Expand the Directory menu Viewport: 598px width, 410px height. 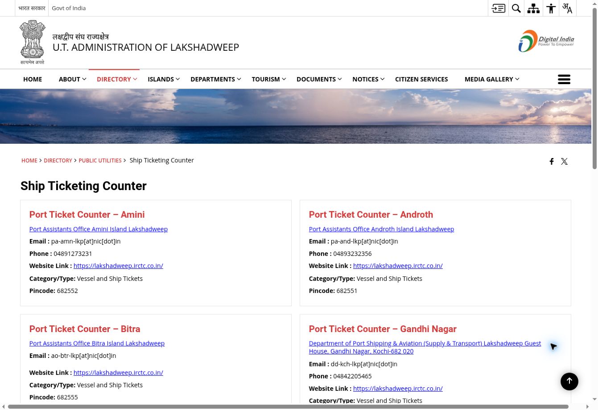point(117,79)
